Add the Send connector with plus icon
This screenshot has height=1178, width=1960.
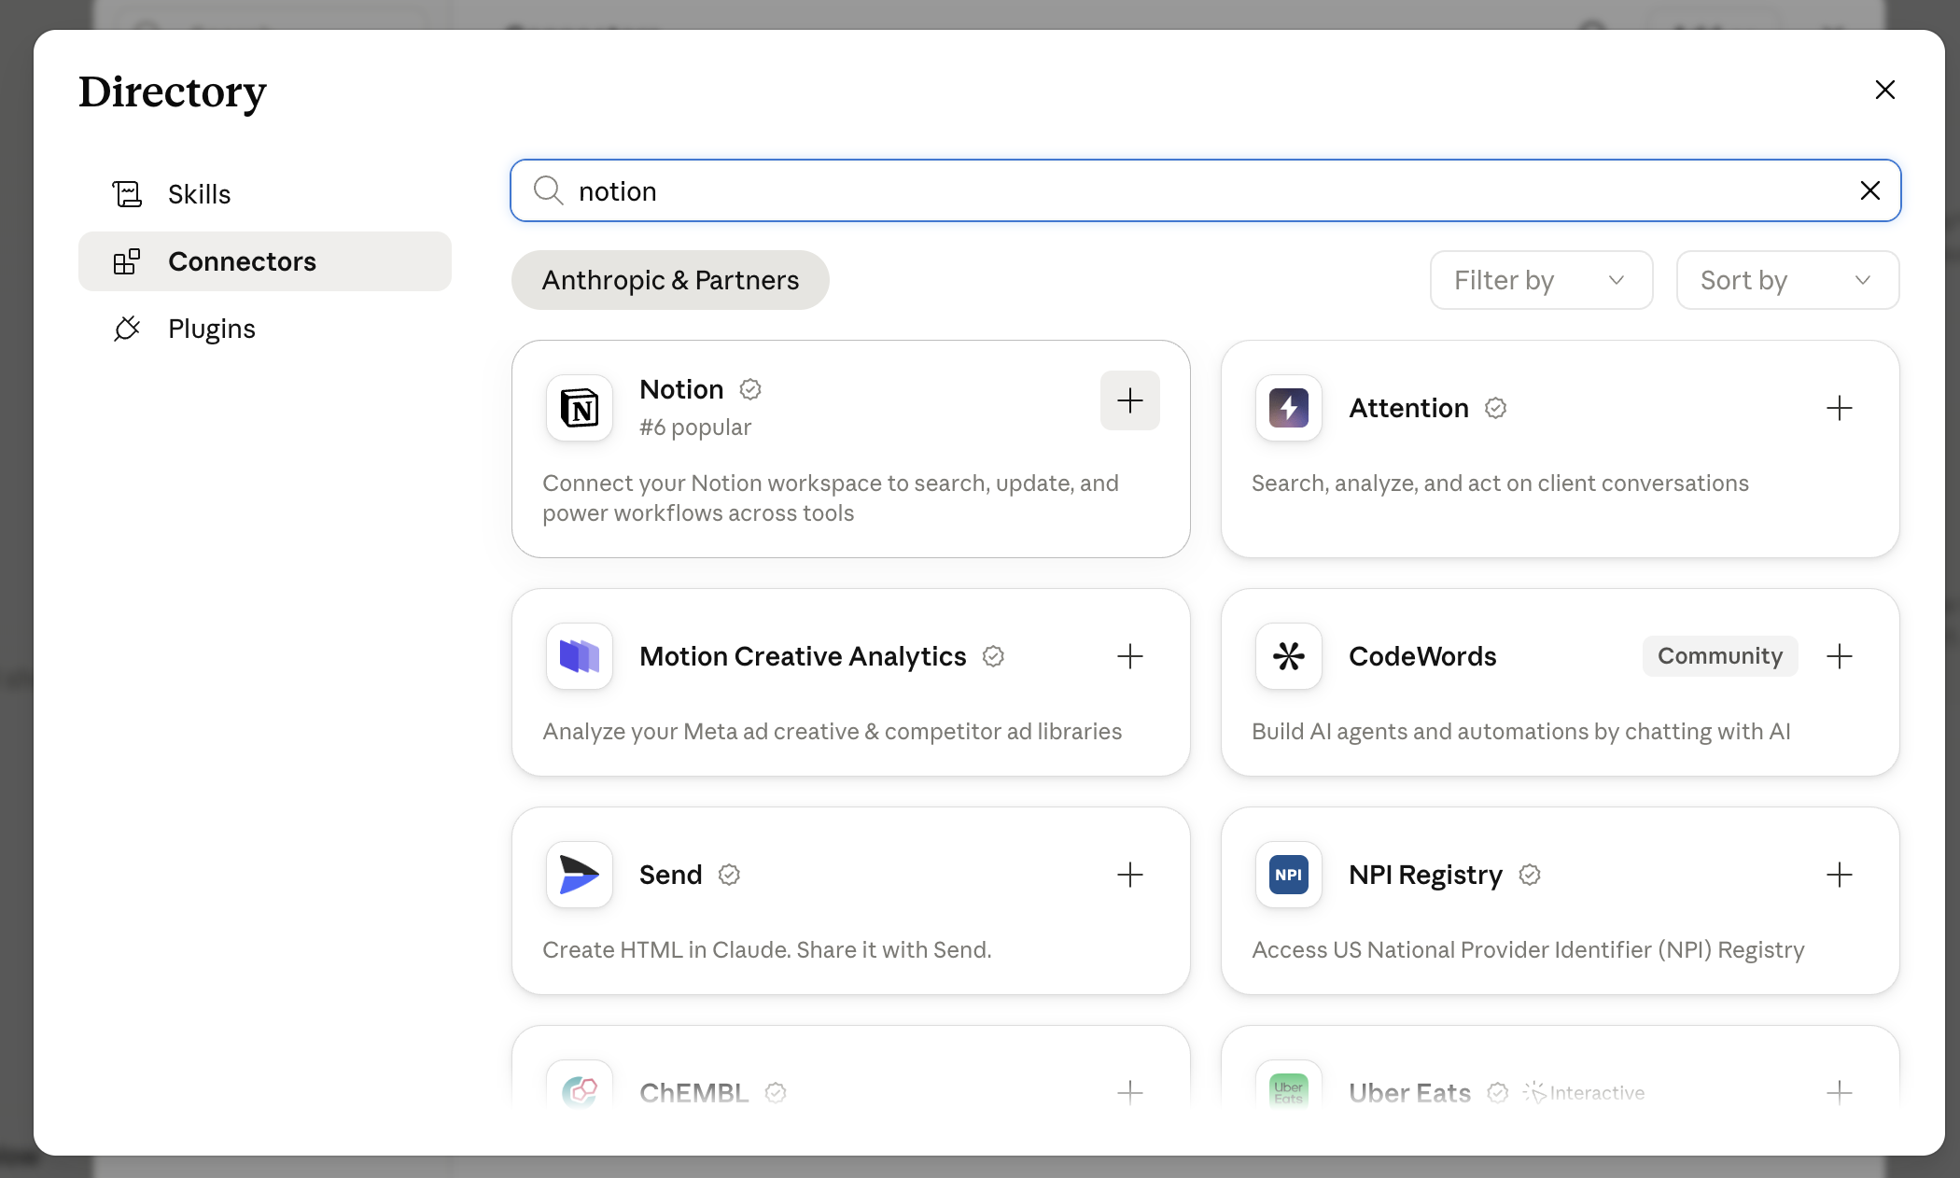point(1129,875)
